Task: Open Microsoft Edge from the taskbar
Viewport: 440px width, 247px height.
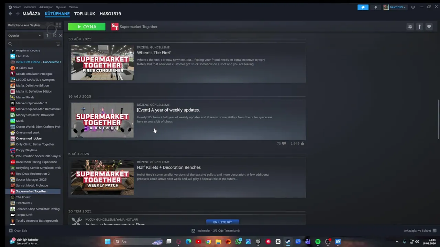Action: coord(188,242)
